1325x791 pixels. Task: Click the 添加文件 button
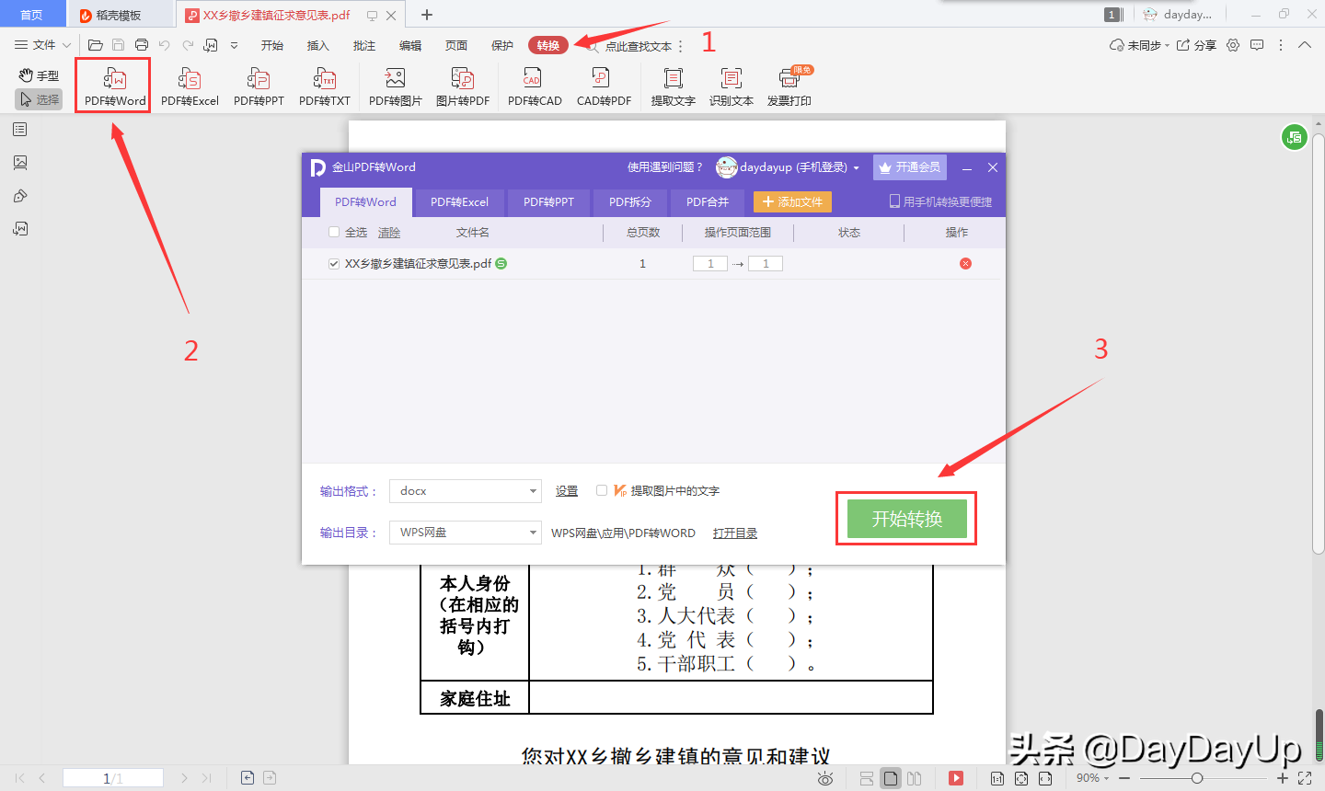(792, 201)
